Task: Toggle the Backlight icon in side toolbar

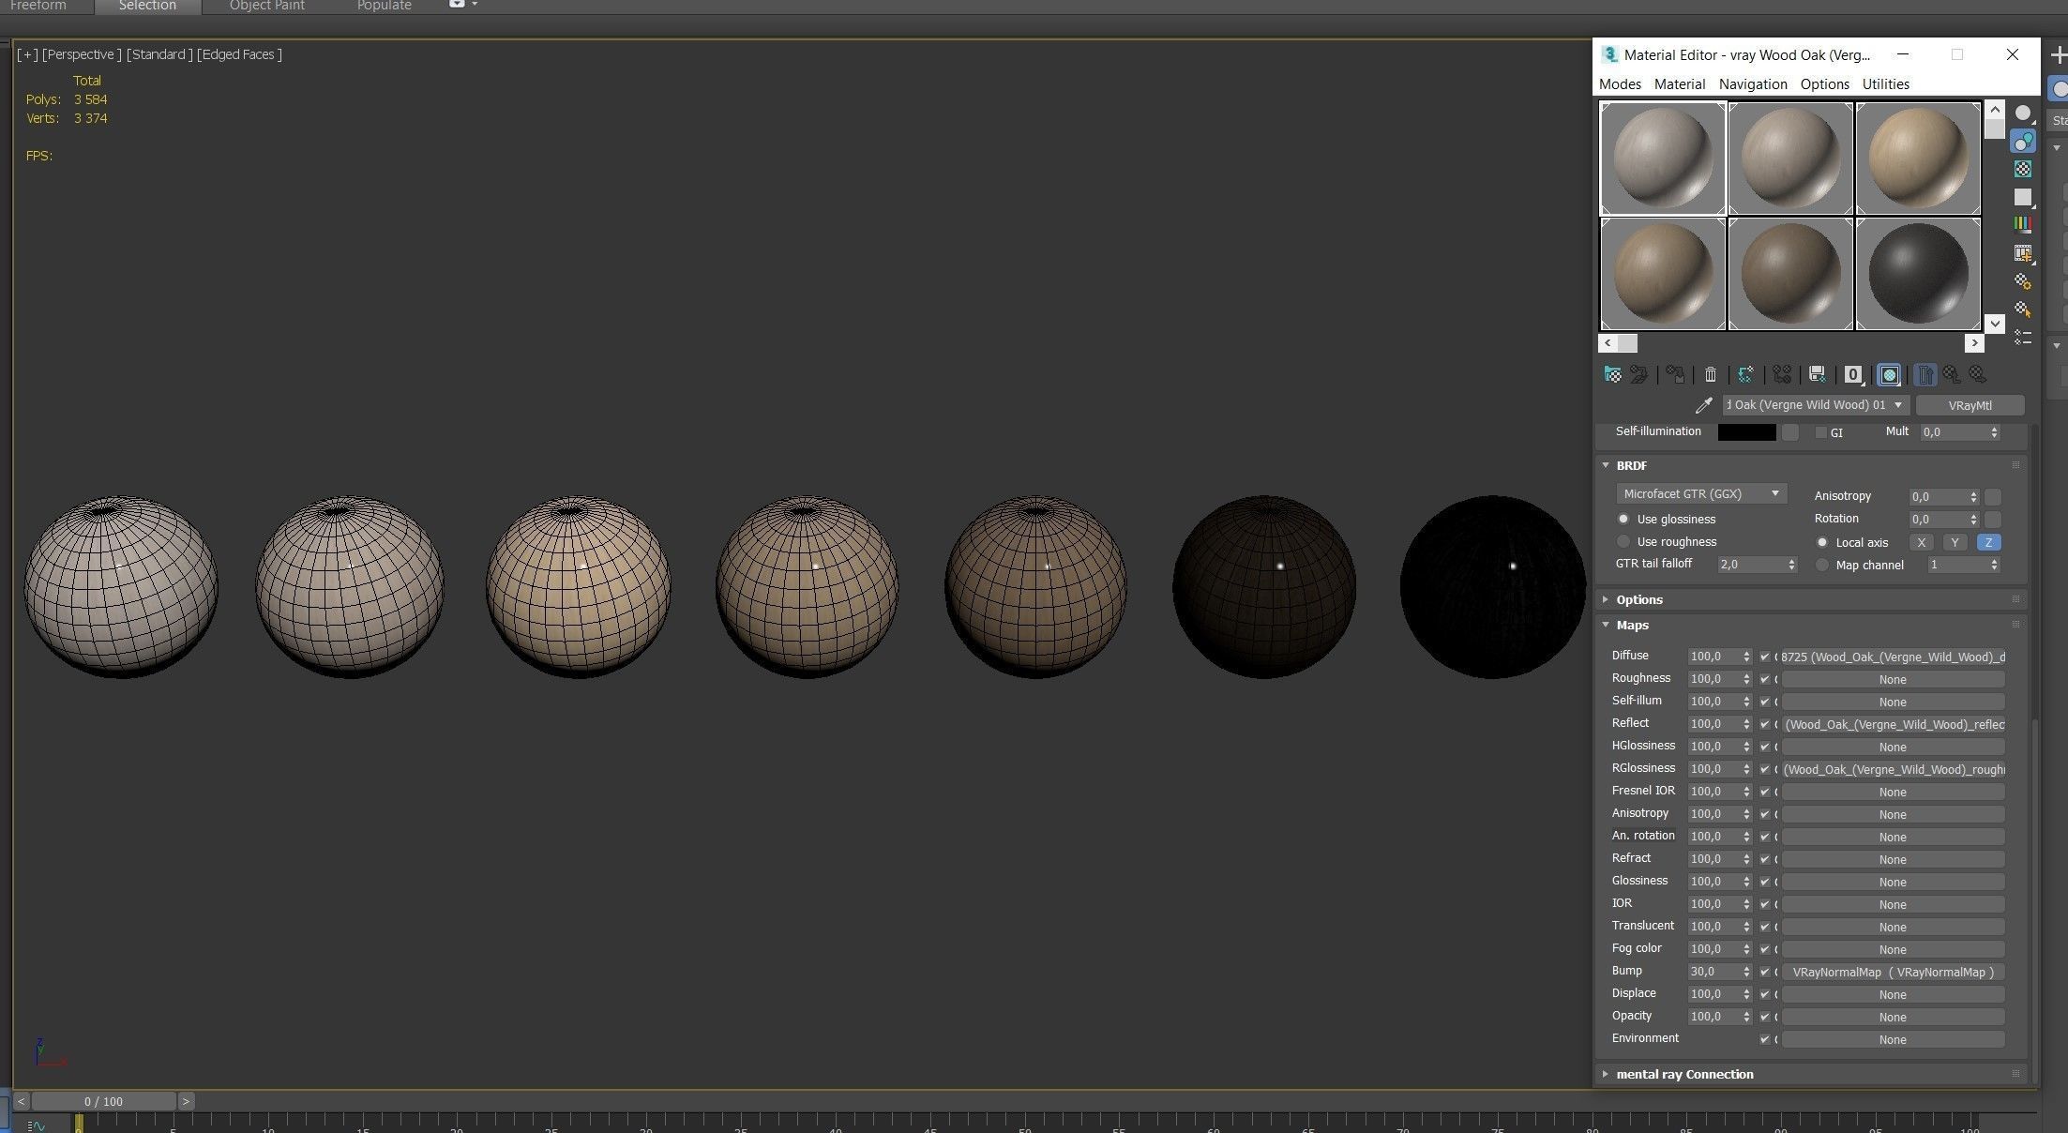Action: (2023, 141)
